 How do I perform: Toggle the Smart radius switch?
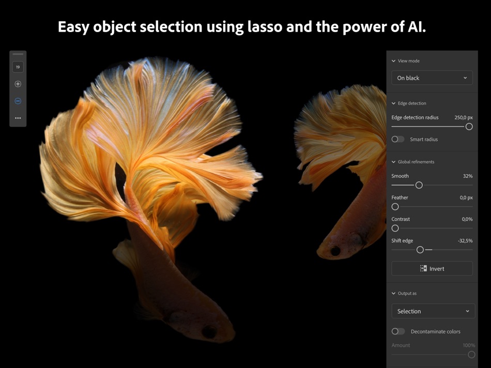point(397,139)
